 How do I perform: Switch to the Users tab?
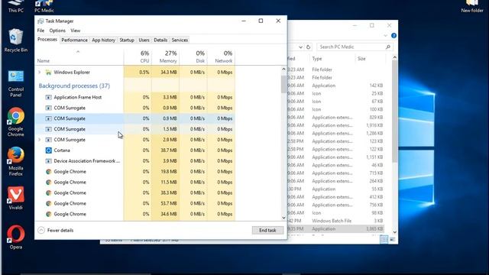(x=144, y=40)
